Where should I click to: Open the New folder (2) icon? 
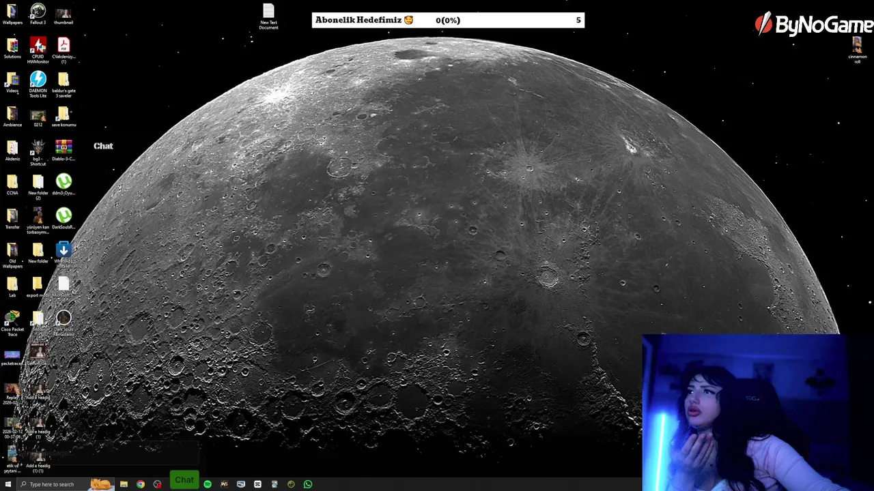click(x=38, y=187)
